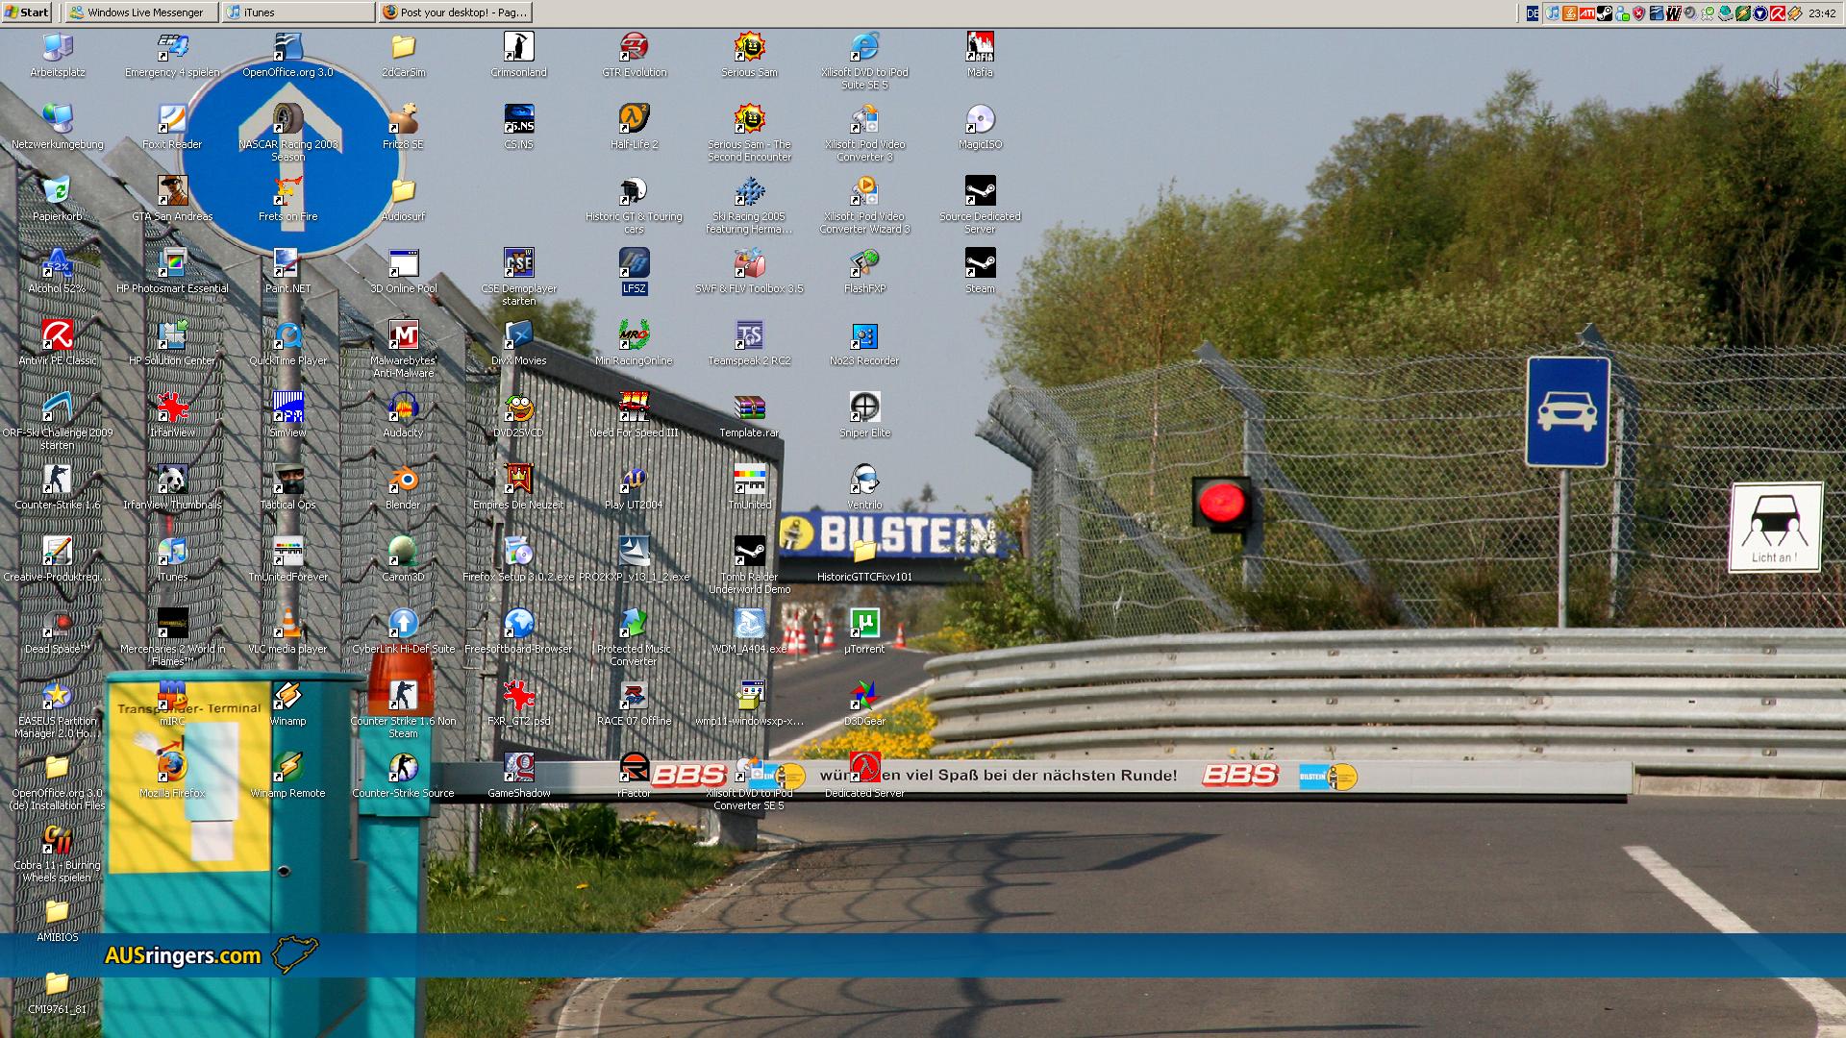Click the system tray clock
Screen dimensions: 1846x1038
[1821, 13]
